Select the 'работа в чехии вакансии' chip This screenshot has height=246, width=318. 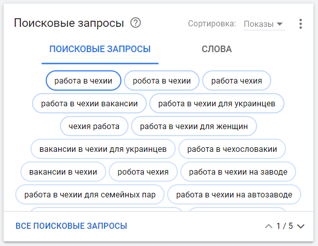point(89,103)
